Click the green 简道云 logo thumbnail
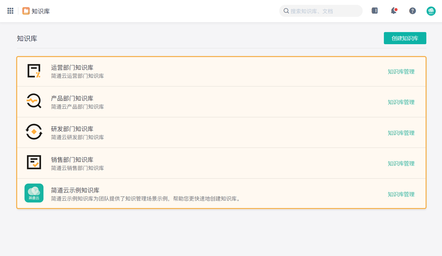Screen dimensions: 442x256 (34, 193)
